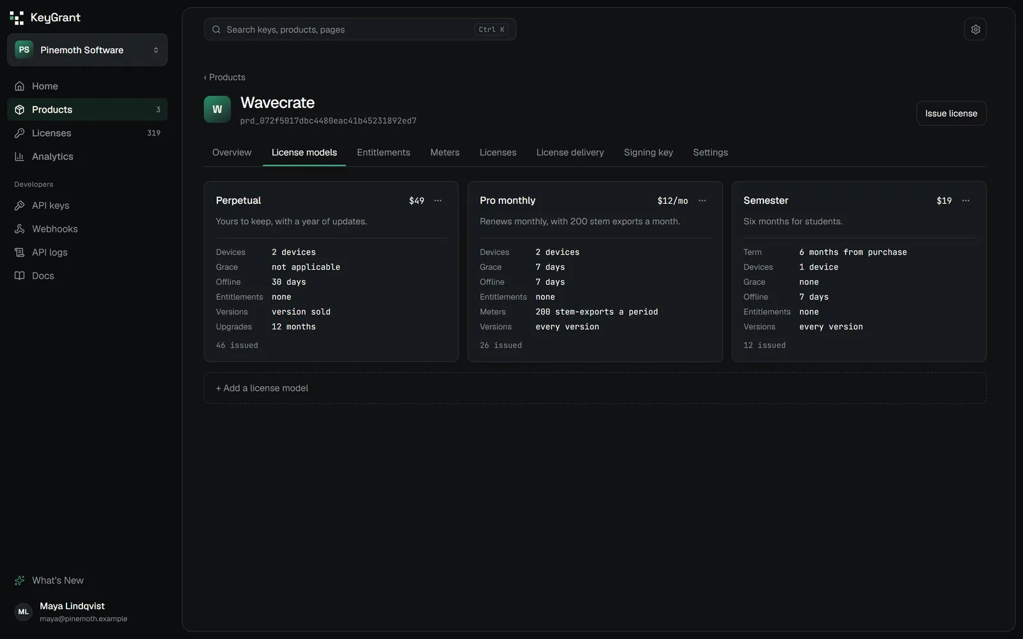Open the Semester model options menu
Screen dimensions: 1023x639
coord(965,201)
